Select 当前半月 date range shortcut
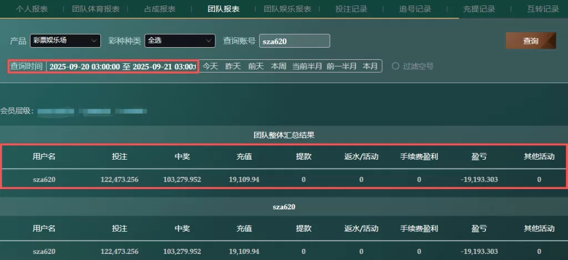 click(307, 67)
